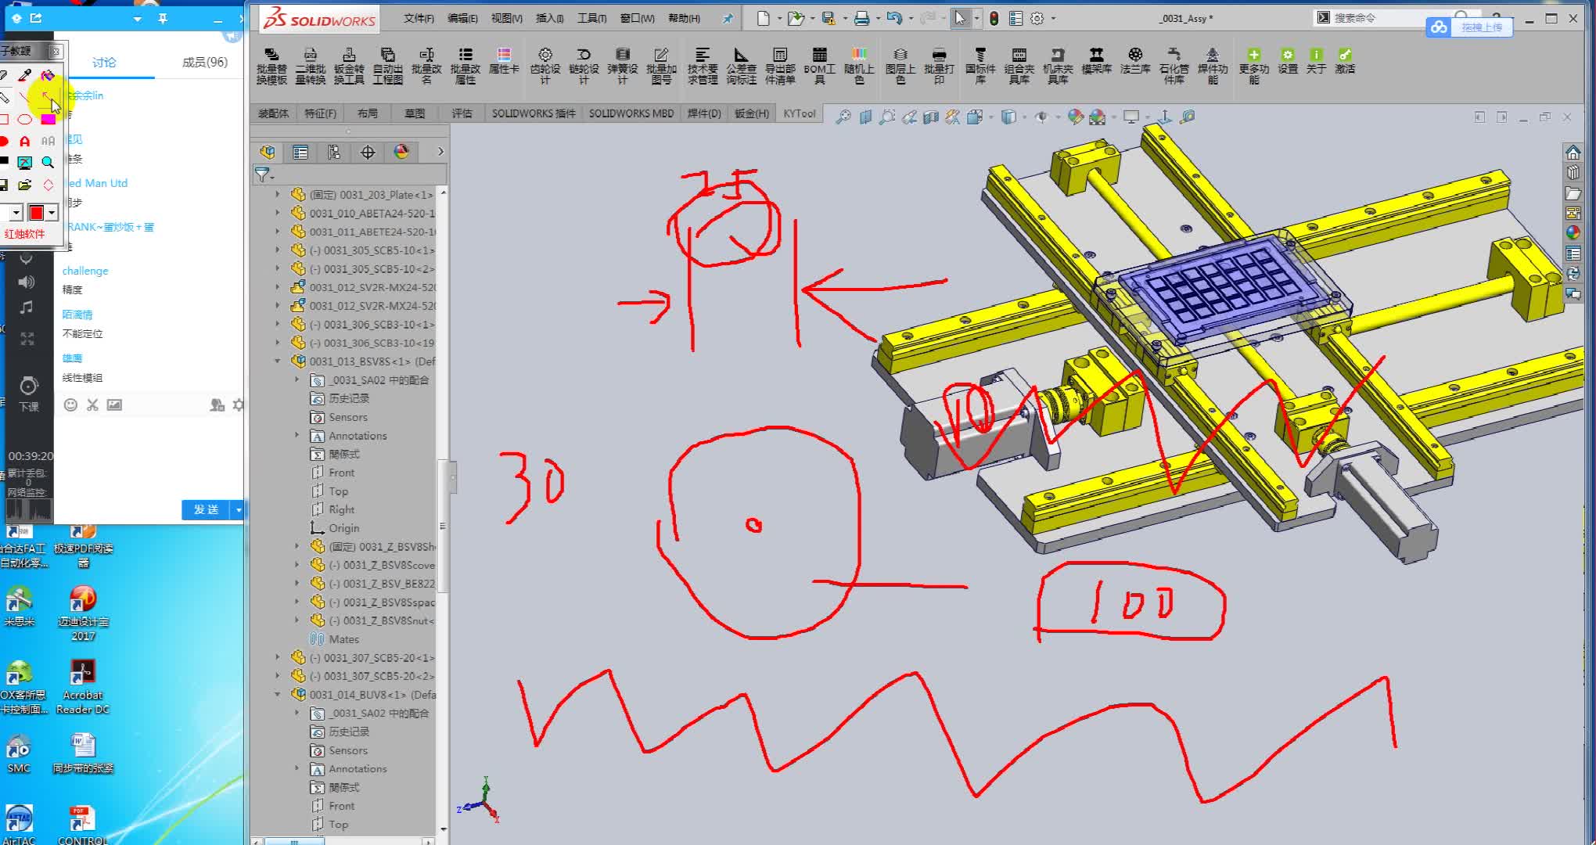Click the Zoom to Fit view icon

(843, 117)
